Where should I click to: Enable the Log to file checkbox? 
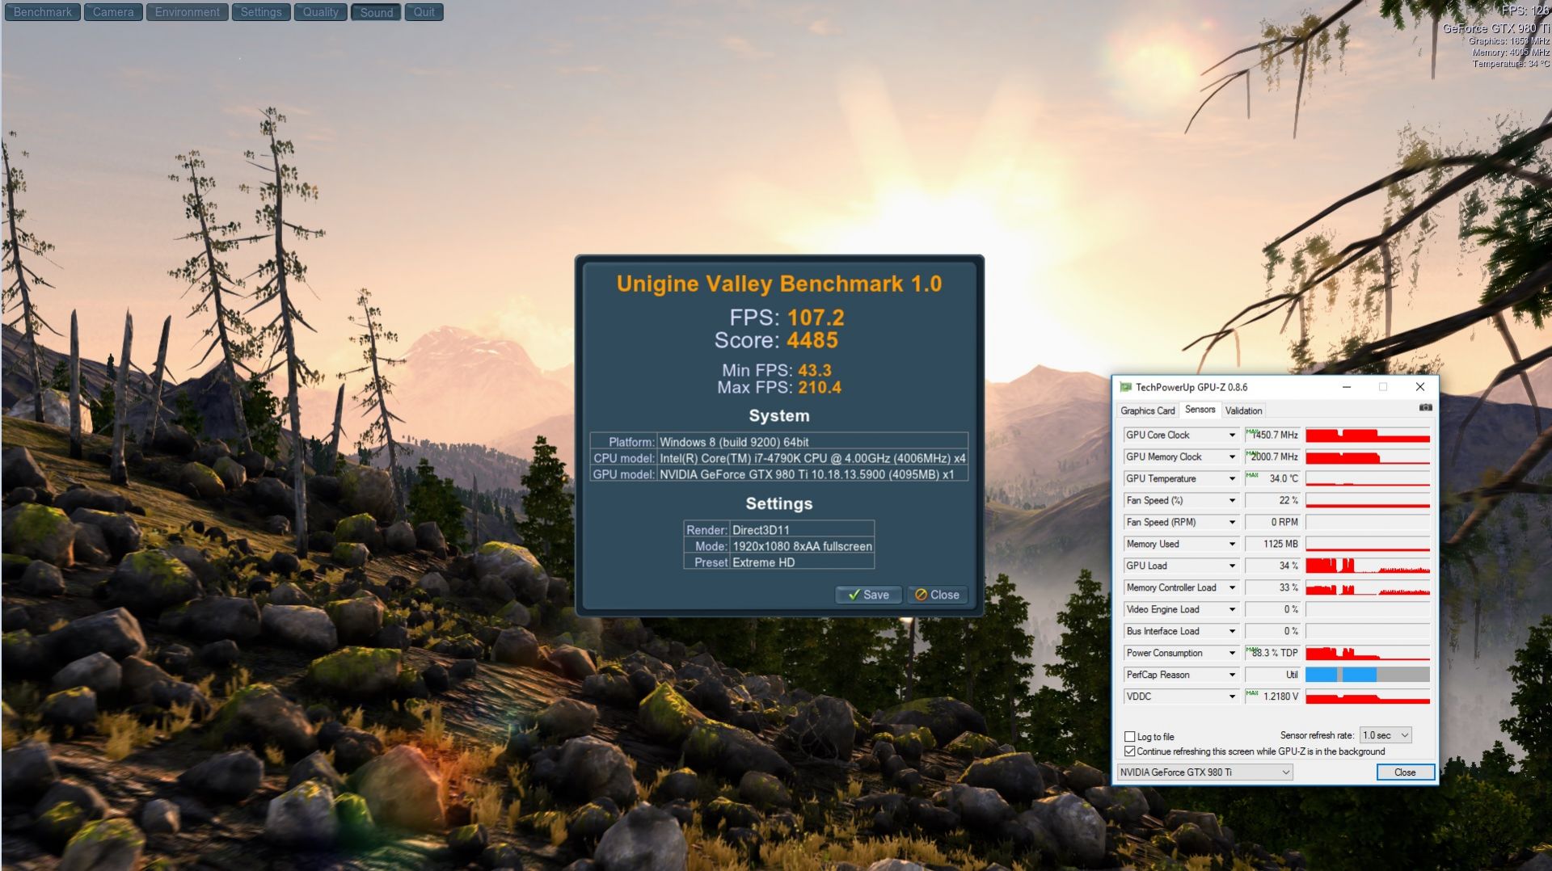[x=1130, y=737]
